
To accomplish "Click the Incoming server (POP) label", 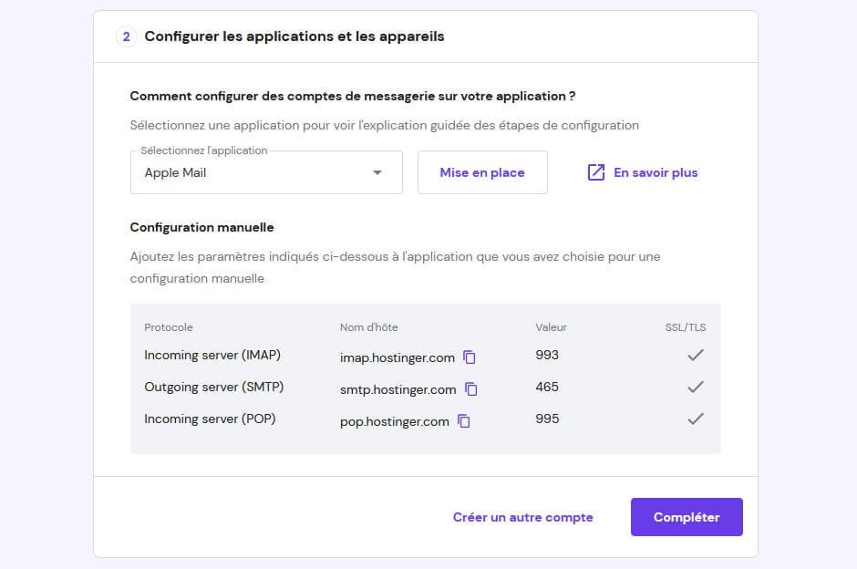I will [x=210, y=419].
